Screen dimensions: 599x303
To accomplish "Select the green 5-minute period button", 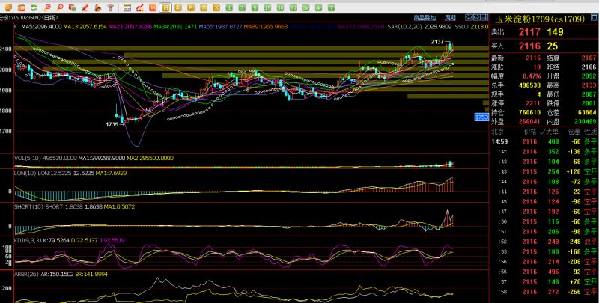I will pyautogui.click(x=255, y=7).
